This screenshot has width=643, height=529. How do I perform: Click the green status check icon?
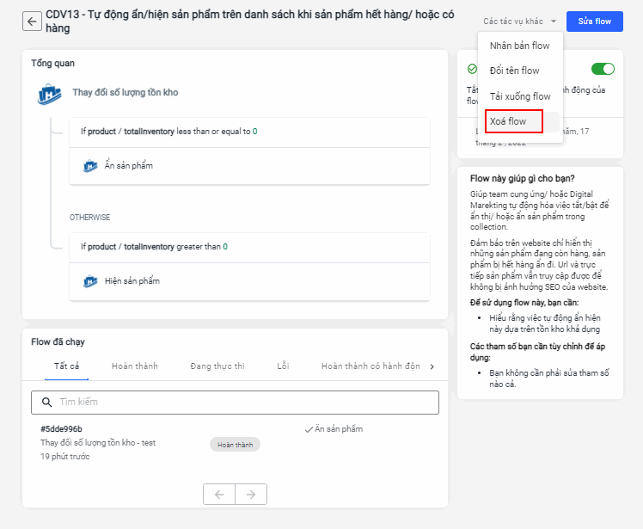coord(472,69)
